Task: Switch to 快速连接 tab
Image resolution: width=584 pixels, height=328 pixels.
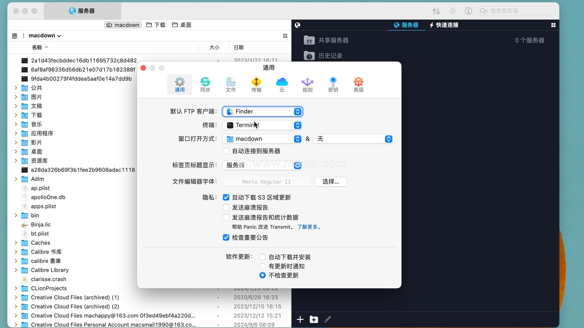Action: click(x=444, y=25)
